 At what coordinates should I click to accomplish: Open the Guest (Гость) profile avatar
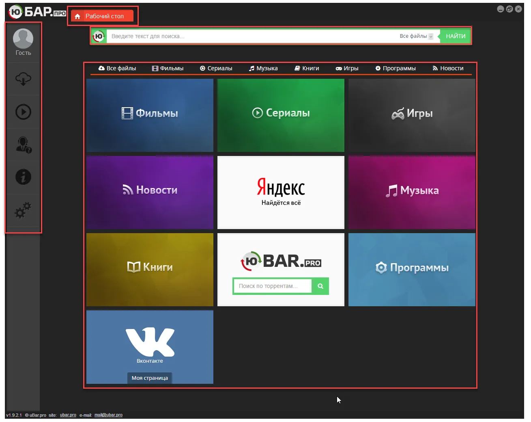point(23,38)
